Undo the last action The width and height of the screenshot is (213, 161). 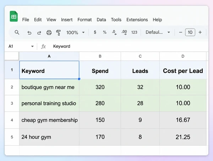[x=29, y=32]
